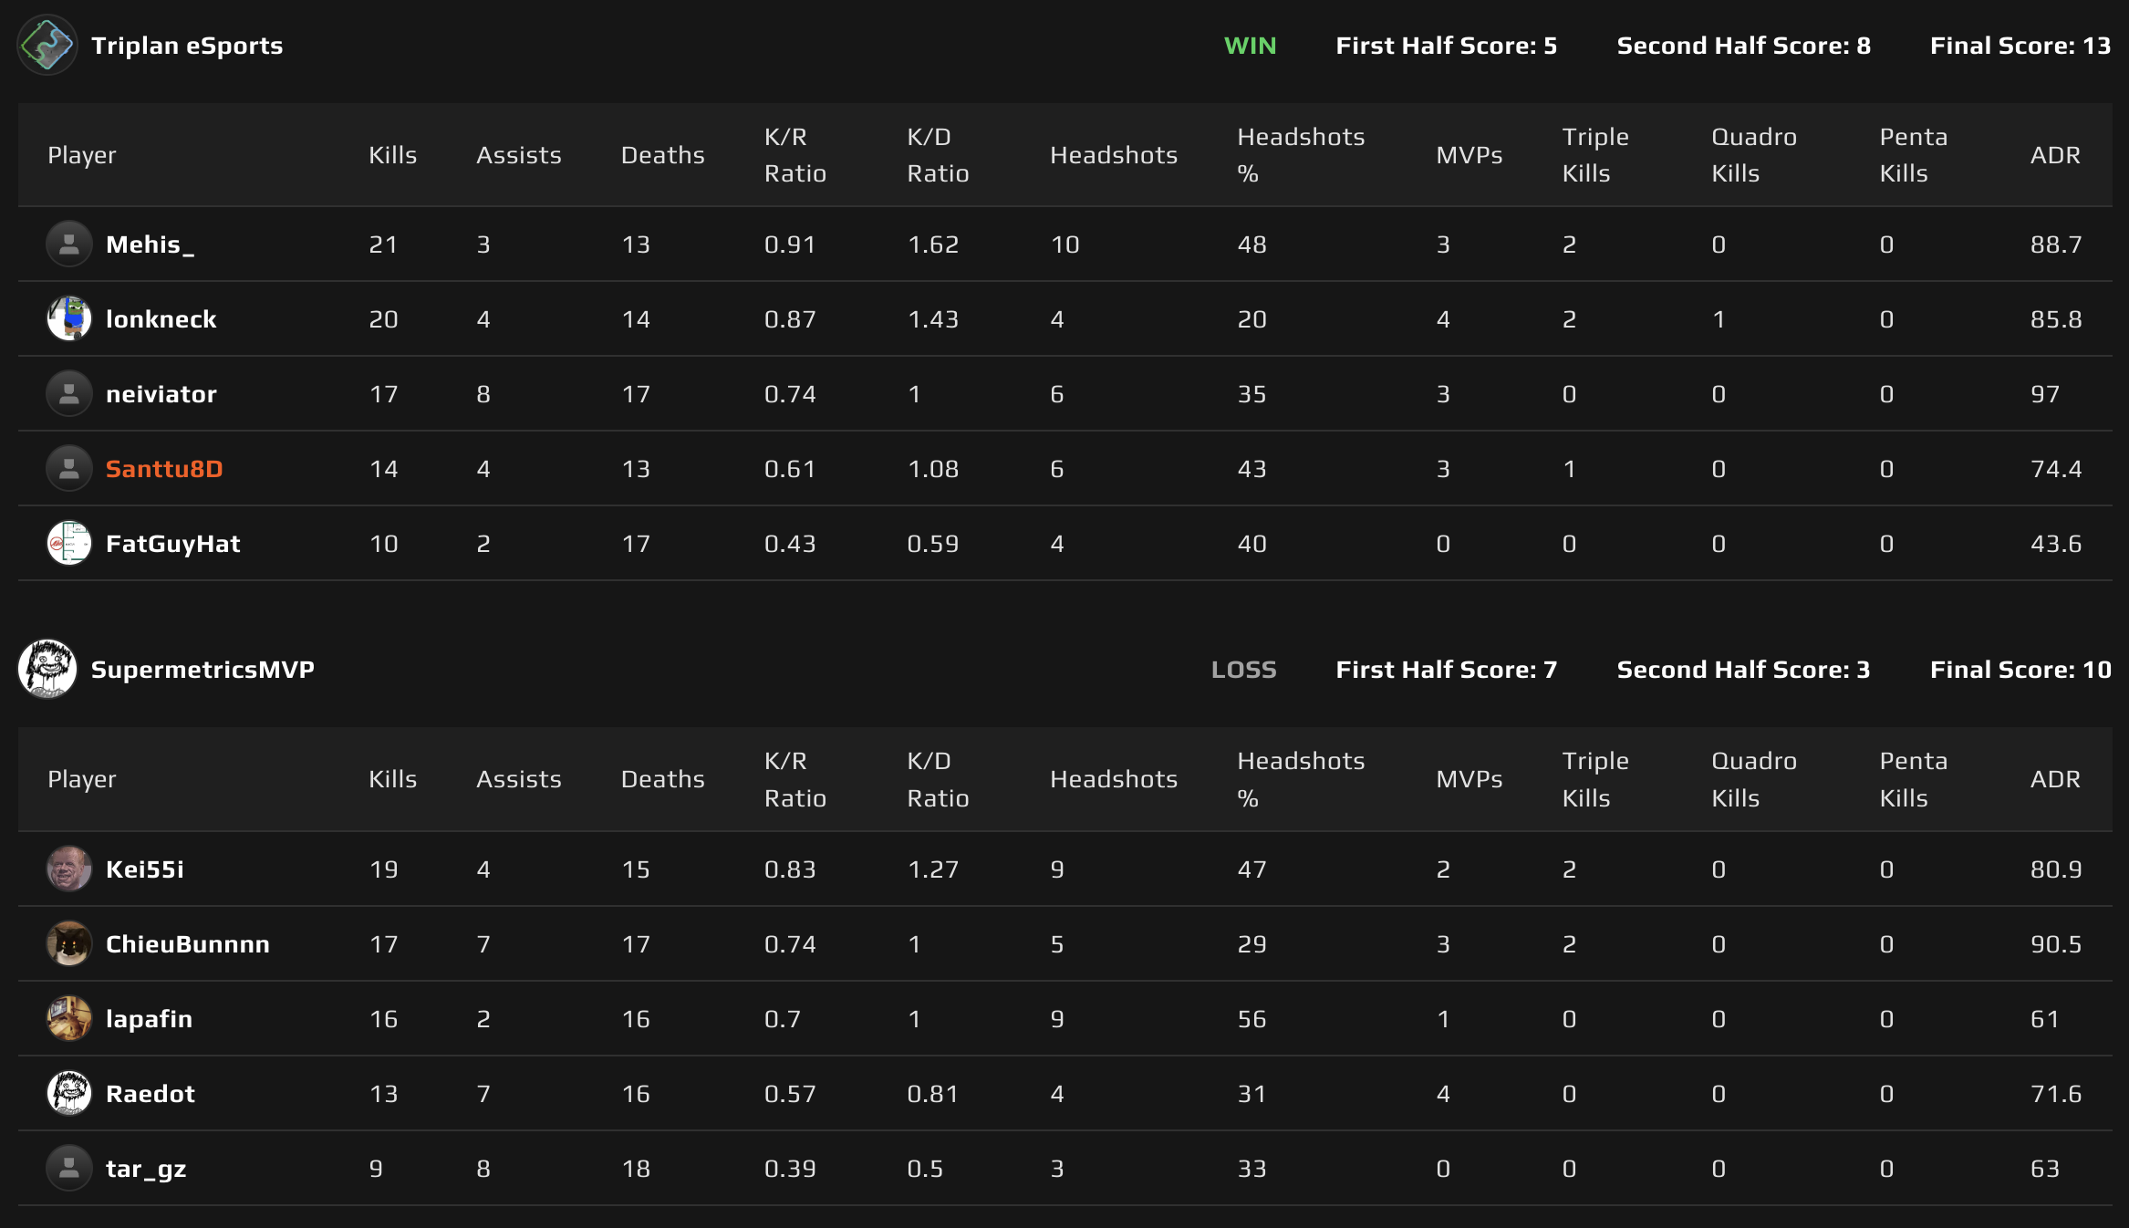
Task: Sort first table by MVPs header
Action: 1469,155
